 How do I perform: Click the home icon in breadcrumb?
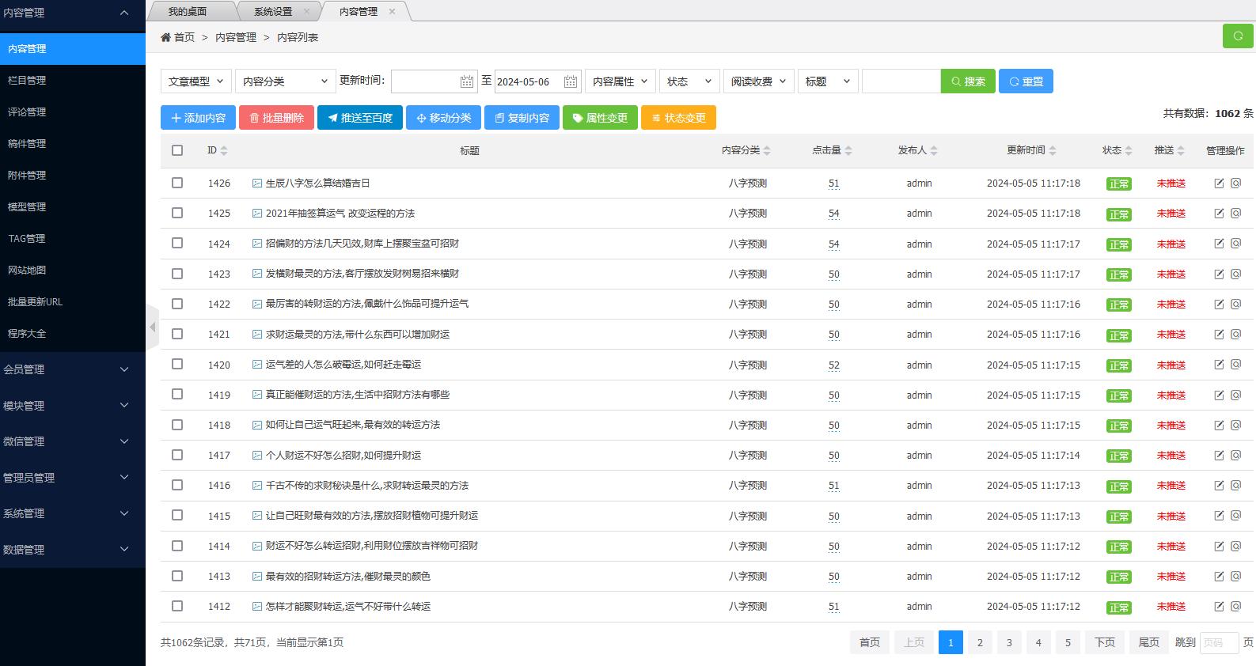[165, 37]
